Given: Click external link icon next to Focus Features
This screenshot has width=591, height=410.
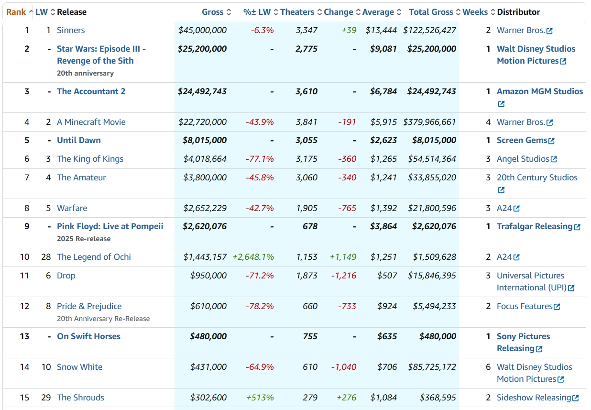Looking at the screenshot, I should coord(557,307).
